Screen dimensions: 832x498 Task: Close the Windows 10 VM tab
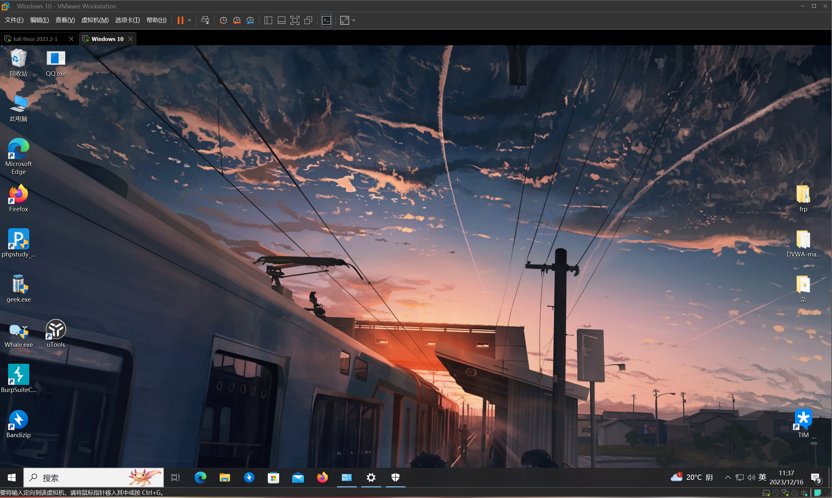point(131,39)
